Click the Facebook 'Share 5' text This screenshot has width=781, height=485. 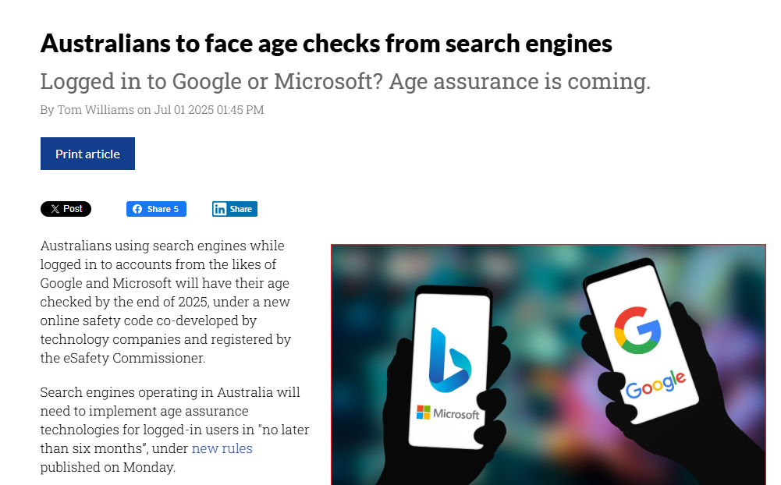click(163, 209)
